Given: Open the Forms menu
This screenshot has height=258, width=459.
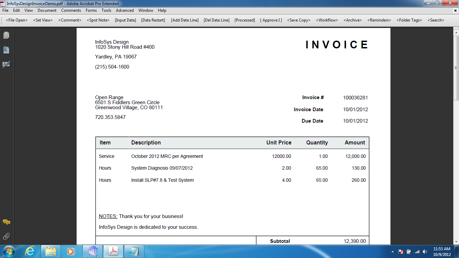Looking at the screenshot, I should tap(91, 10).
